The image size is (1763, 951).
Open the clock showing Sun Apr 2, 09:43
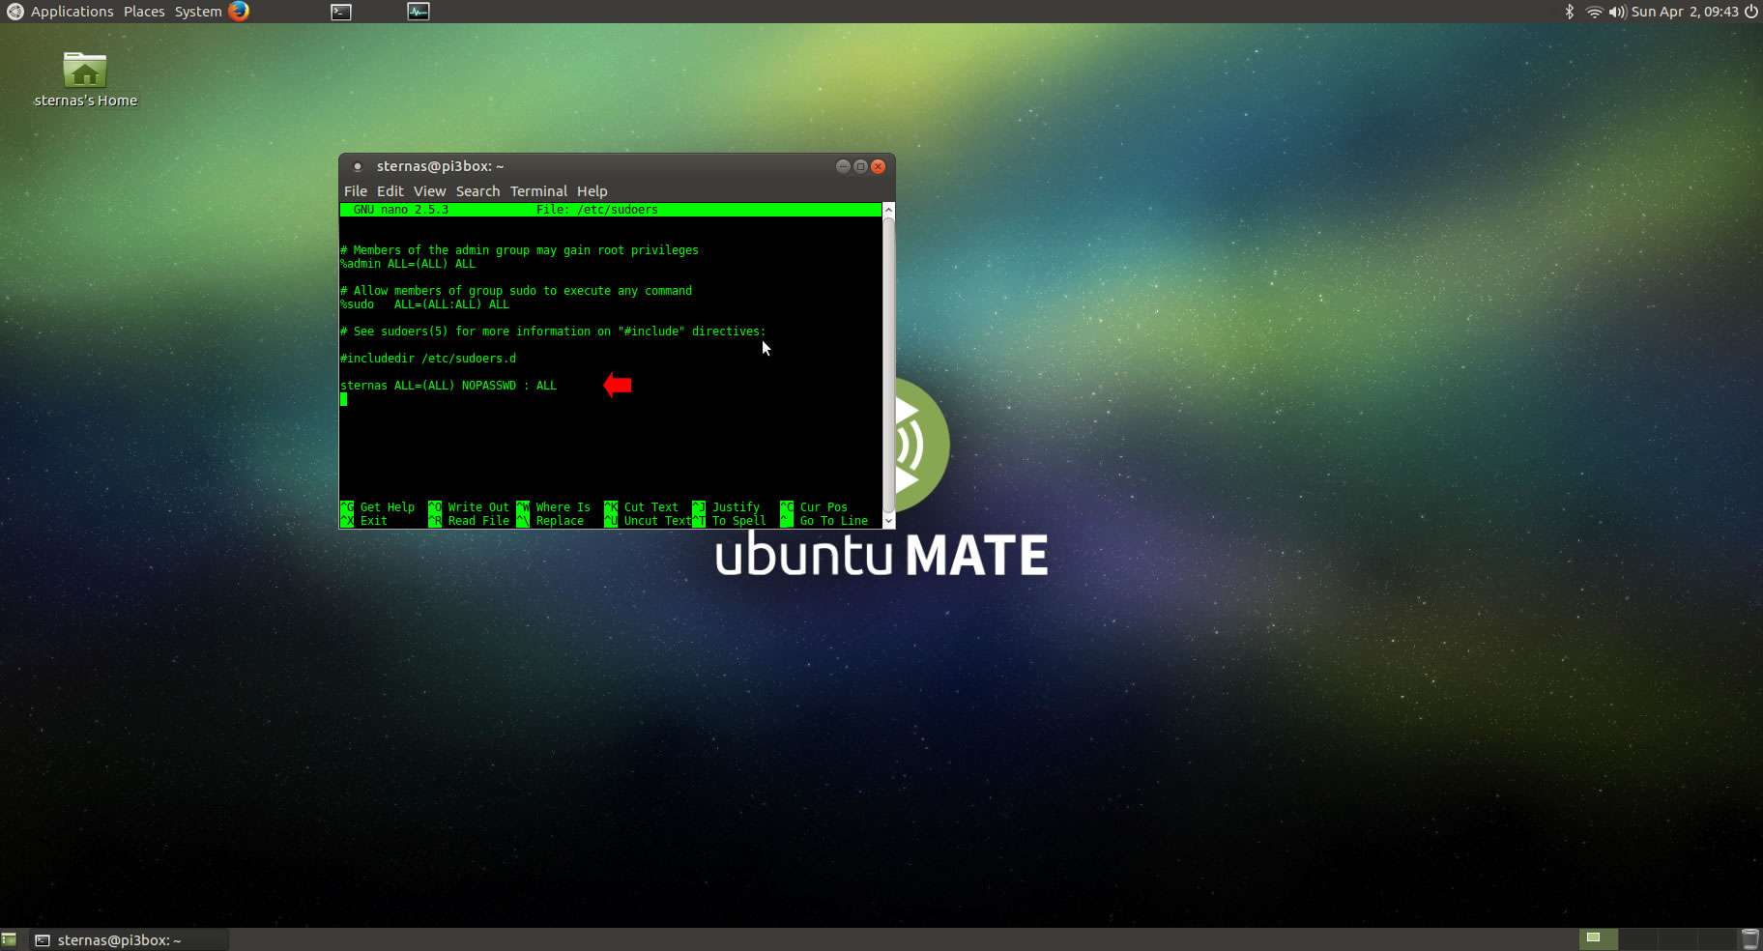[x=1685, y=12]
